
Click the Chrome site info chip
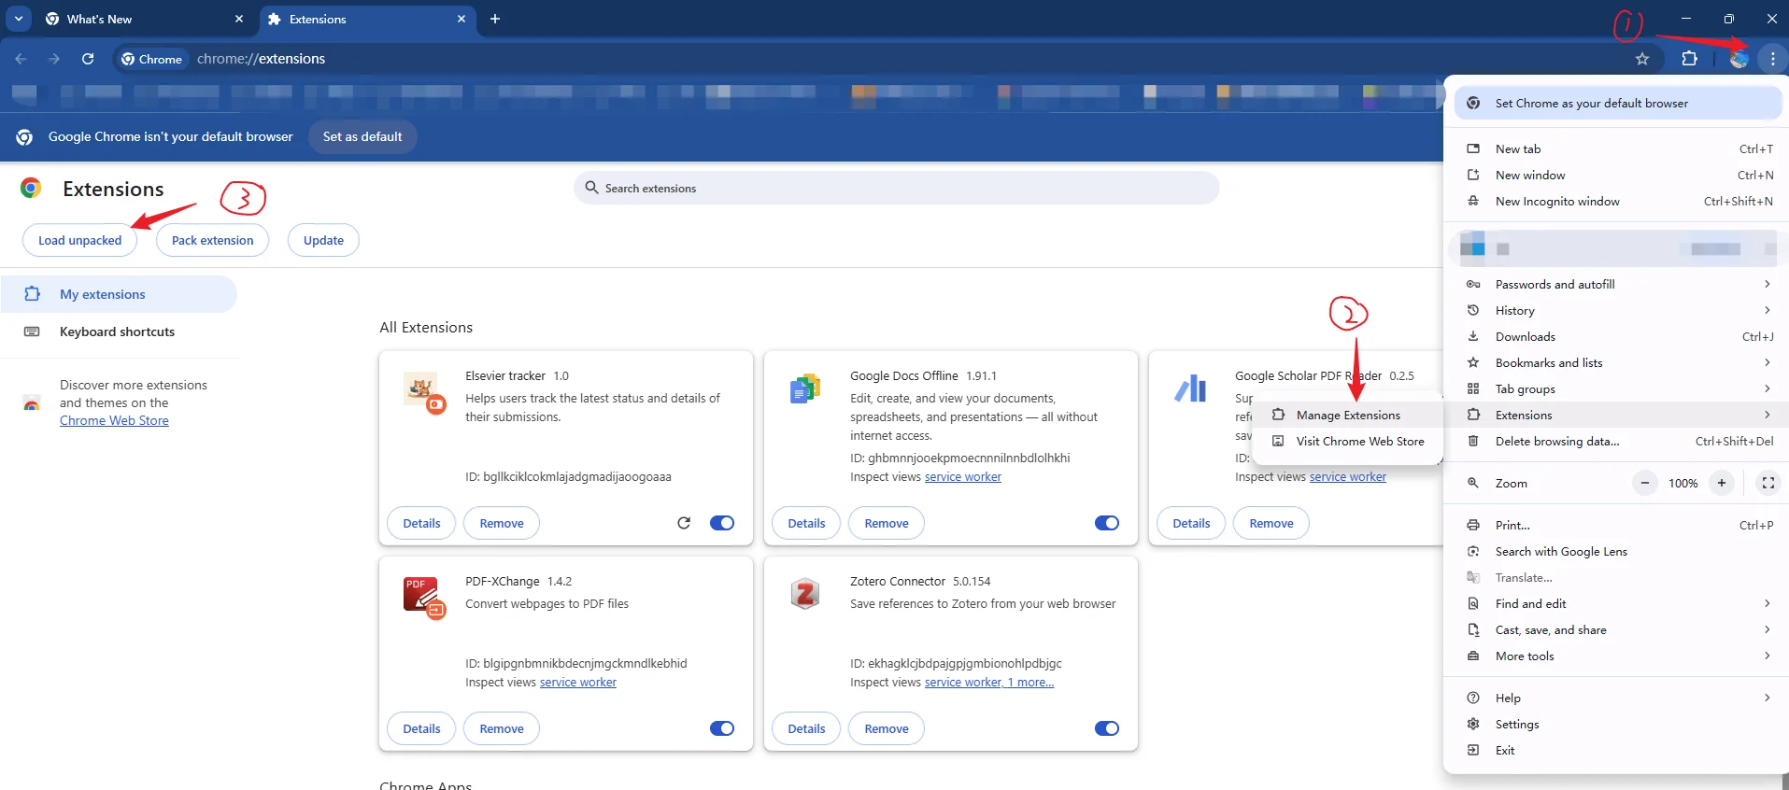pyautogui.click(x=151, y=59)
